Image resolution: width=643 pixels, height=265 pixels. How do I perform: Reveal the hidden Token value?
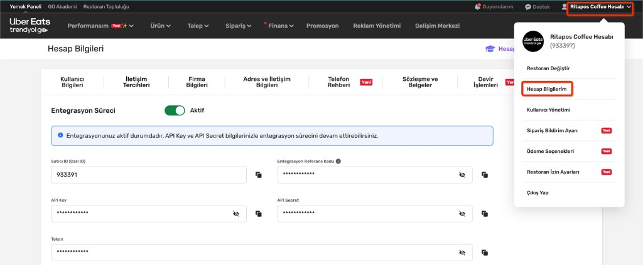pyautogui.click(x=462, y=252)
